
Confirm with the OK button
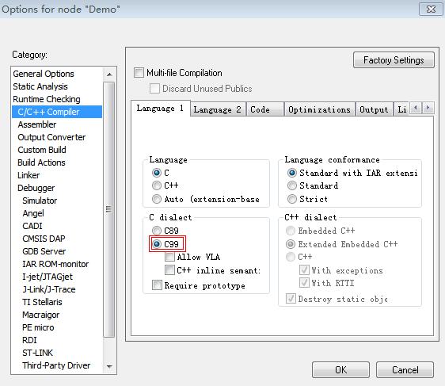click(340, 370)
